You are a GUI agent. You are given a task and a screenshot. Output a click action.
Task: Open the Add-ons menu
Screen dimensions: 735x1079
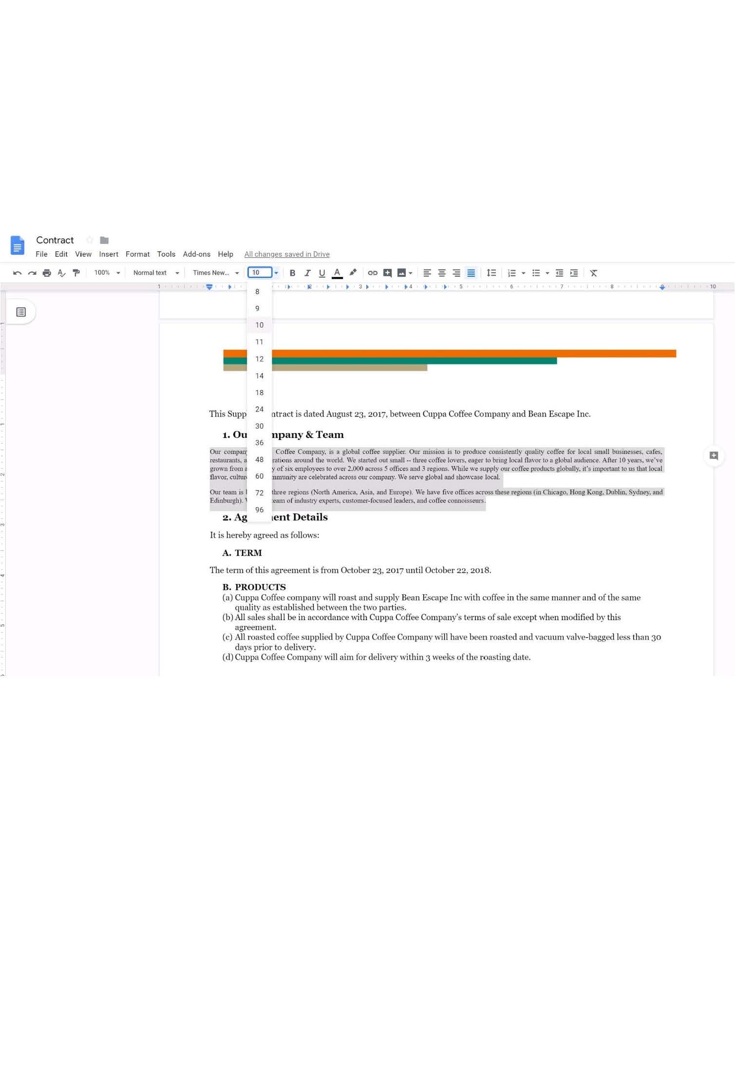pos(197,254)
